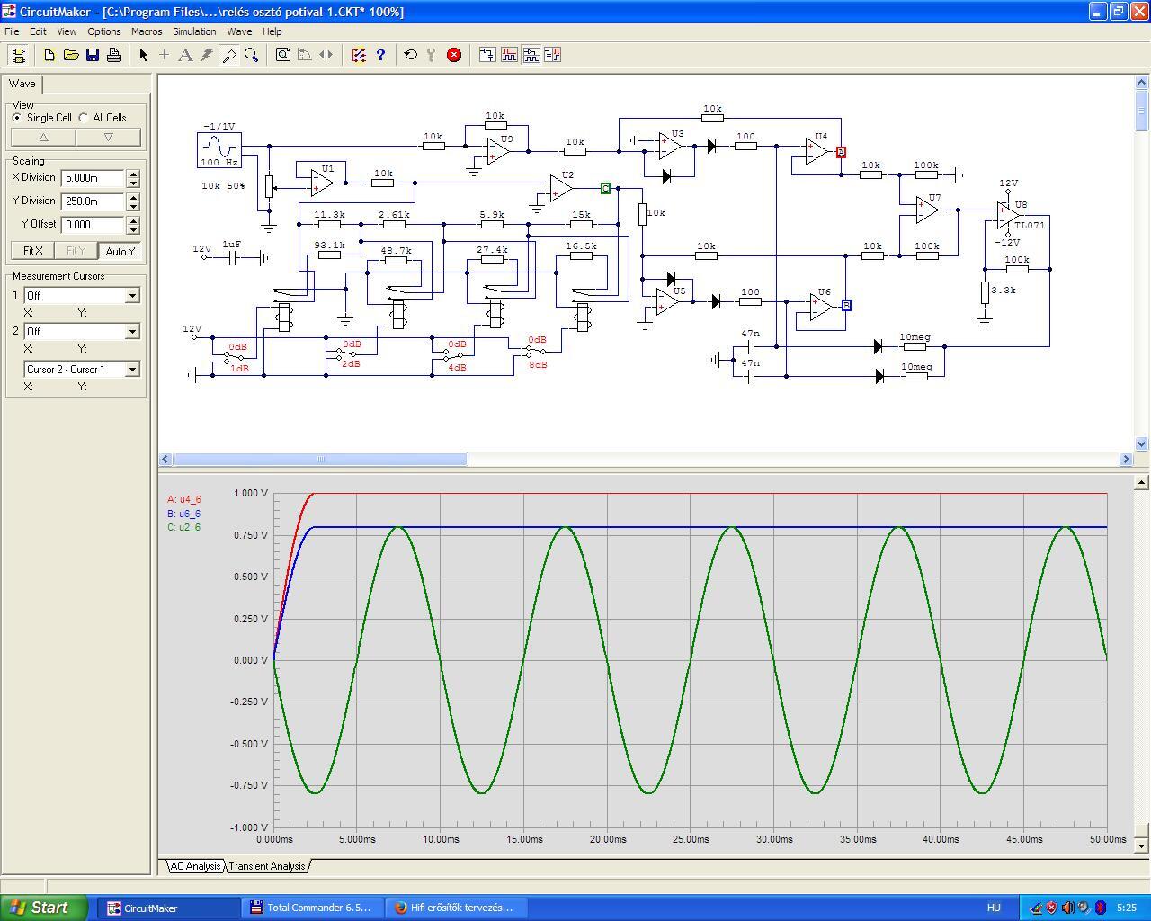Increase the X Division value
The image size is (1151, 921).
point(133,174)
